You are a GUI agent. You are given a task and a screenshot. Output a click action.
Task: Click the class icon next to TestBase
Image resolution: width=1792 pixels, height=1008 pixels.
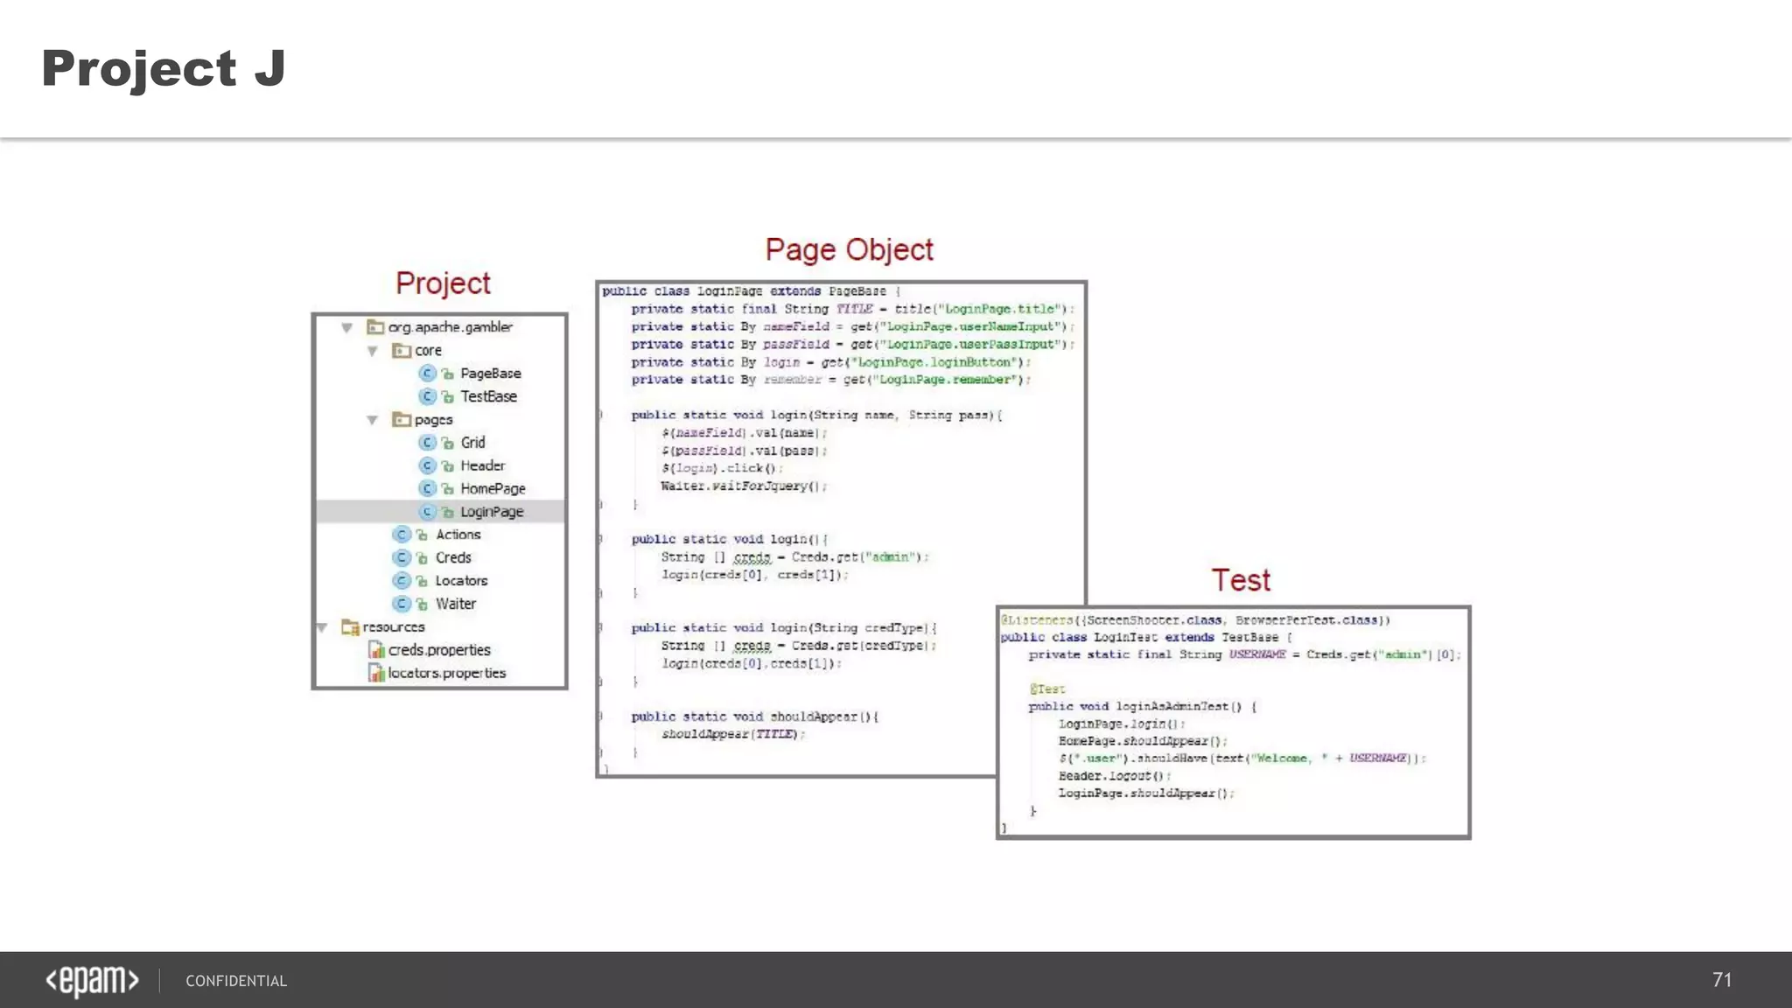coord(428,396)
